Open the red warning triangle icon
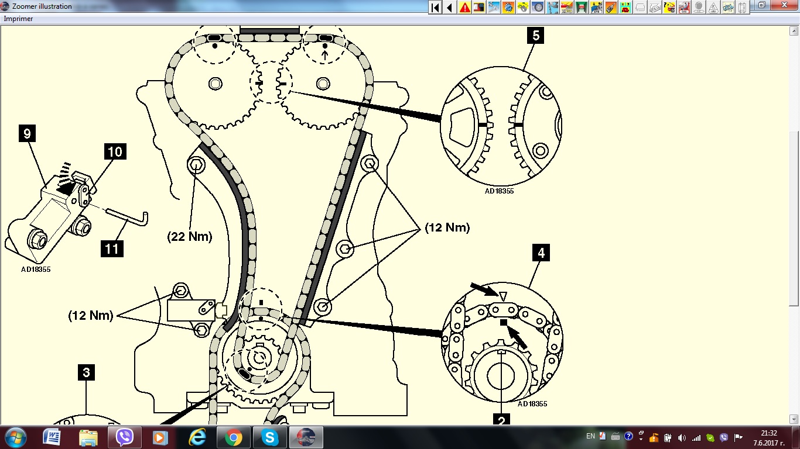800x449 pixels. [x=464, y=8]
